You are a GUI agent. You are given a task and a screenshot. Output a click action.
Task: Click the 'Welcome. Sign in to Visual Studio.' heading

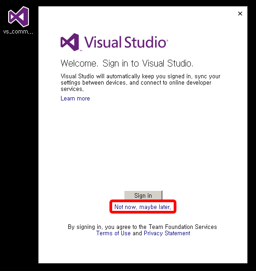point(127,63)
